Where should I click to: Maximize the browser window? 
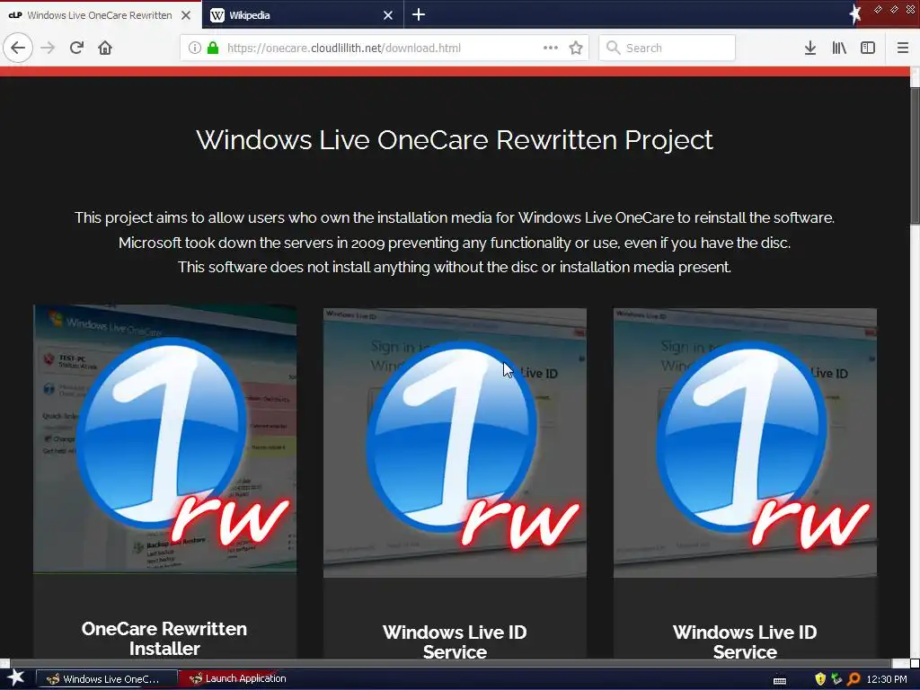click(x=894, y=9)
